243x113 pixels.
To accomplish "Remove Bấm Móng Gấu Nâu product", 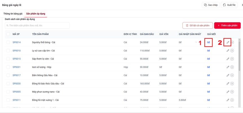I will 232,75.
